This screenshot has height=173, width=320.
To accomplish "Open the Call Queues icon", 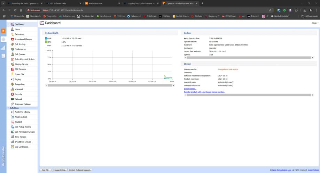I will tap(12, 54).
